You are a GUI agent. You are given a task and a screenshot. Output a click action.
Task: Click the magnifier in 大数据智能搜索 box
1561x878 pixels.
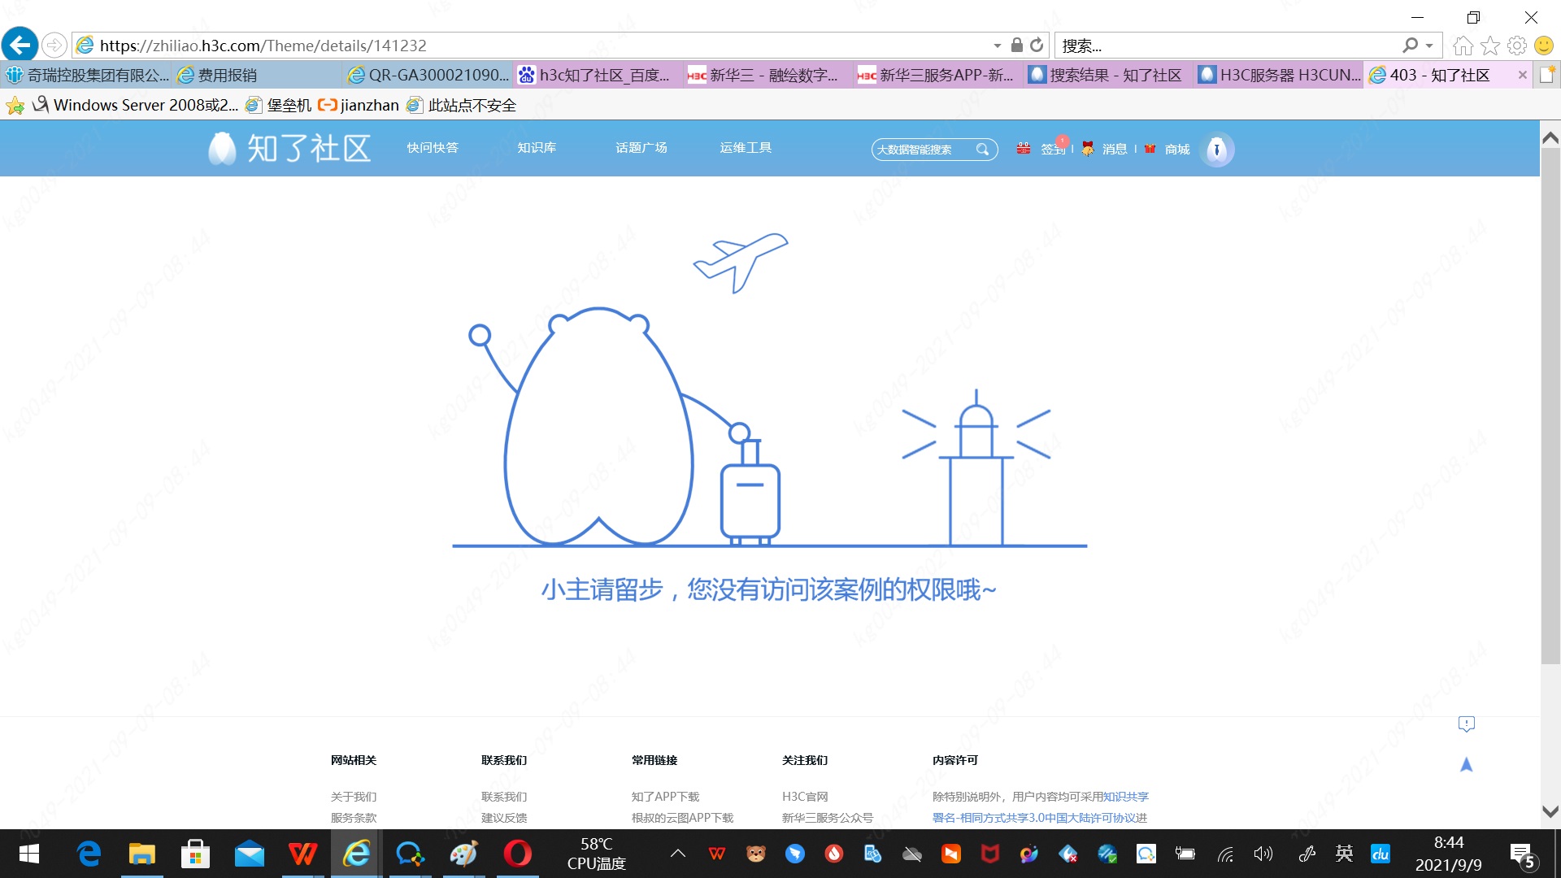click(x=982, y=149)
